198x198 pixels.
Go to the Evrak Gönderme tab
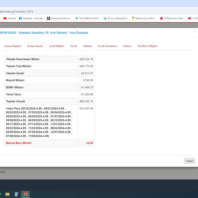(108, 46)
